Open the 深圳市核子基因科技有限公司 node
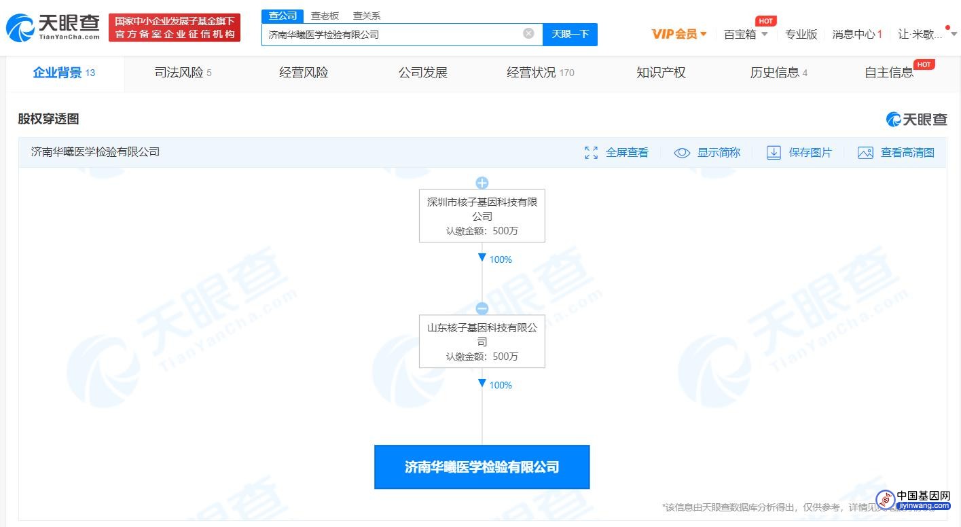The width and height of the screenshot is (961, 527). pyautogui.click(x=482, y=216)
